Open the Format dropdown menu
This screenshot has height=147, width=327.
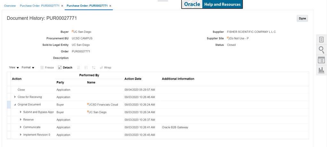28,67
